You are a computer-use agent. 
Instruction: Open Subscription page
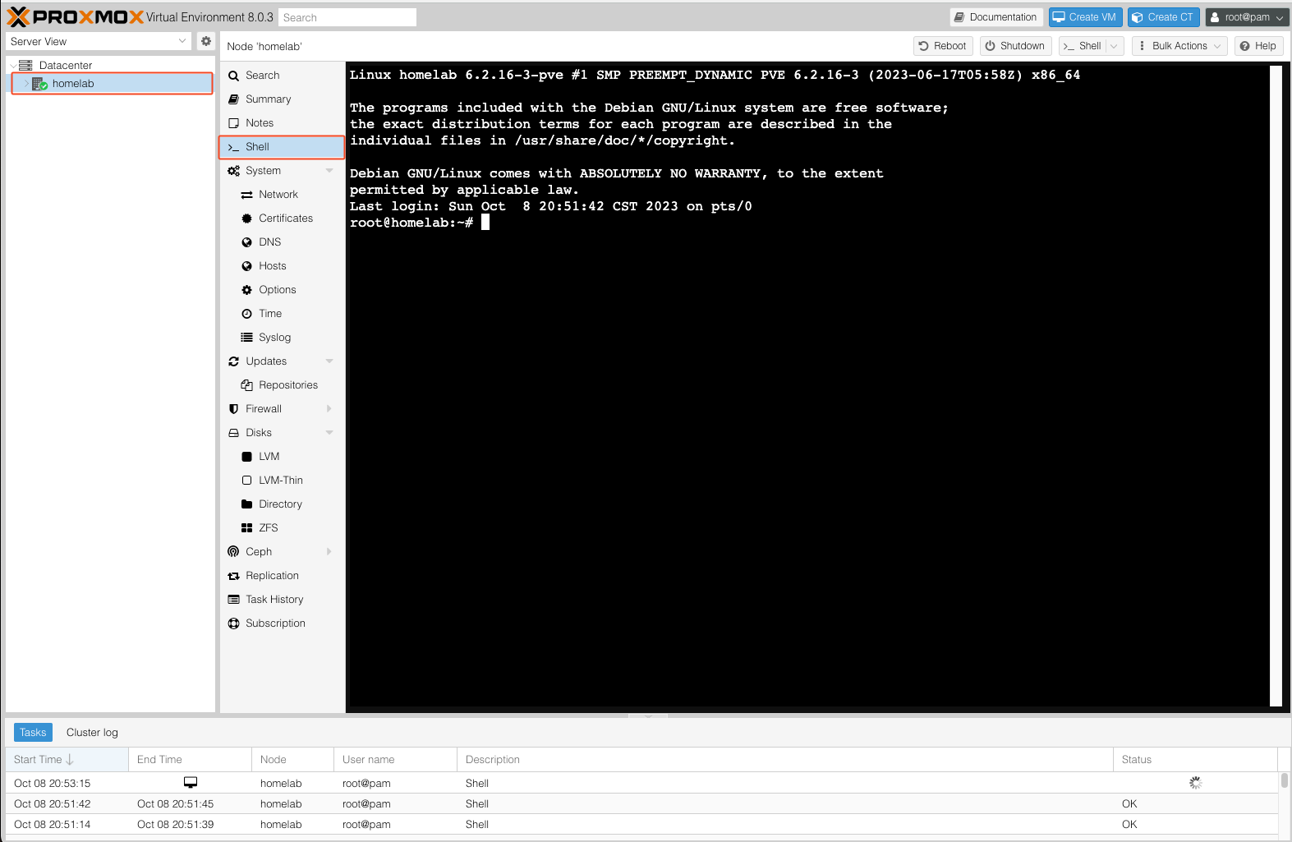pyautogui.click(x=282, y=623)
